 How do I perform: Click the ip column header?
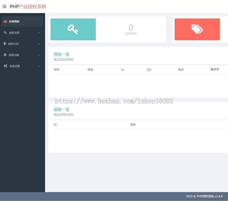[122, 70]
